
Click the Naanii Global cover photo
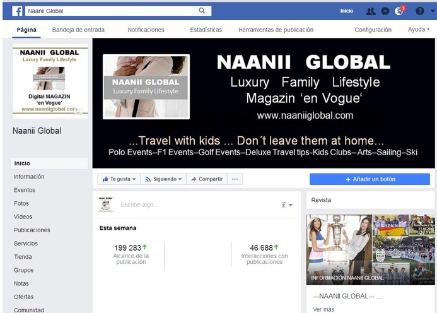point(264,103)
